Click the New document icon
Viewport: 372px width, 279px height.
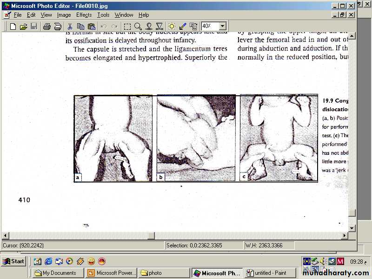[x=13, y=27]
